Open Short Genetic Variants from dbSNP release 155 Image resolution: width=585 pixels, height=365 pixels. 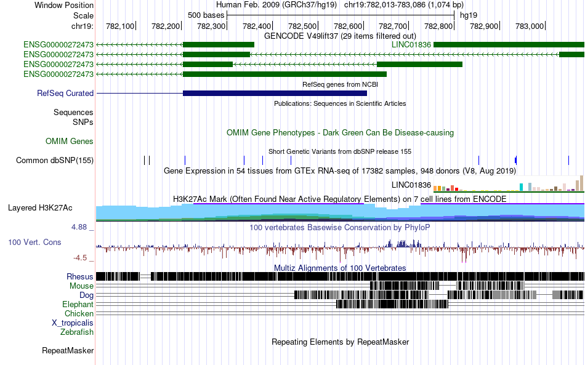click(x=340, y=152)
